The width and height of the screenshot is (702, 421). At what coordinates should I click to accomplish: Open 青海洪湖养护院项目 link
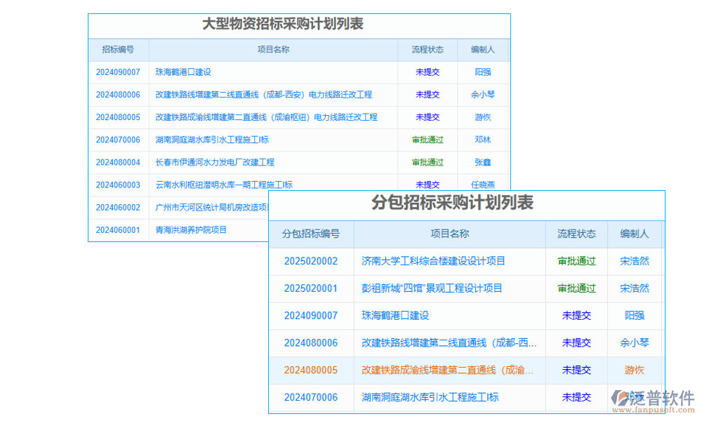point(190,229)
